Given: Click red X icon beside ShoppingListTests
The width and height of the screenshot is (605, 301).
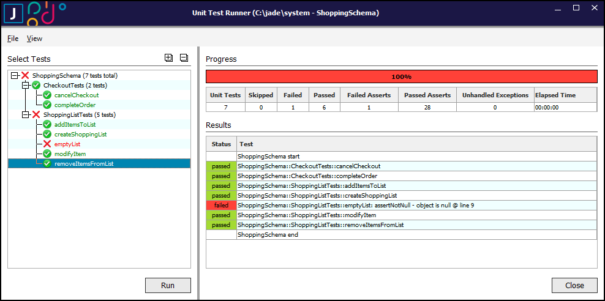Looking at the screenshot, I should tap(36, 114).
